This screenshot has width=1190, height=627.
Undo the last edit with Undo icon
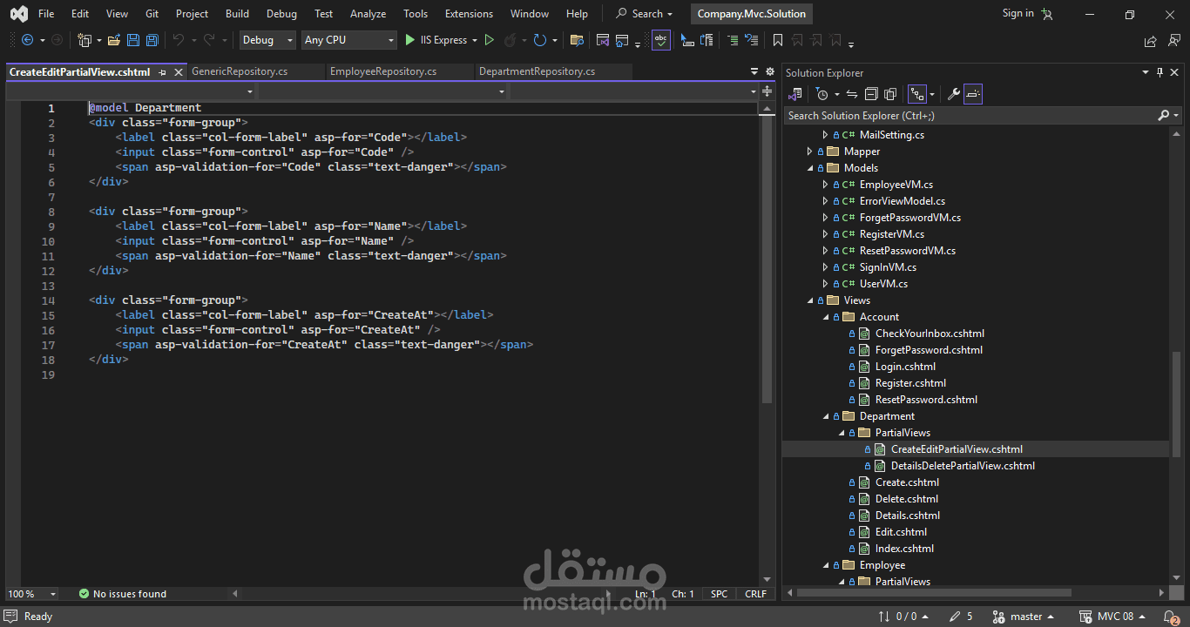tap(178, 40)
